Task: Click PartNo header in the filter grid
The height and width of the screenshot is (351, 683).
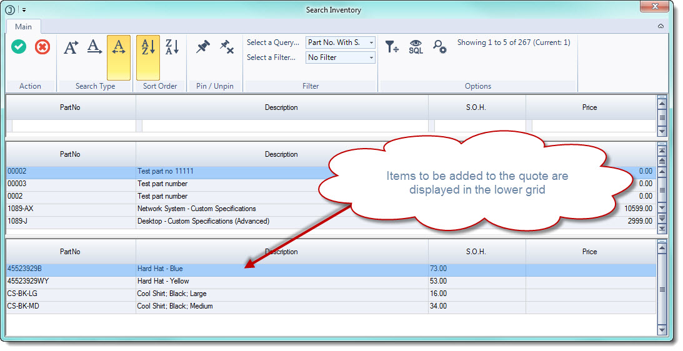Action: pyautogui.click(x=71, y=107)
